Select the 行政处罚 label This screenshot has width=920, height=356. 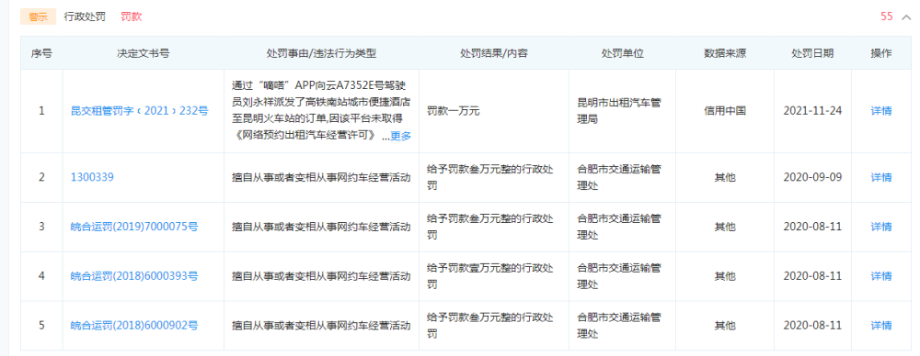coord(85,17)
